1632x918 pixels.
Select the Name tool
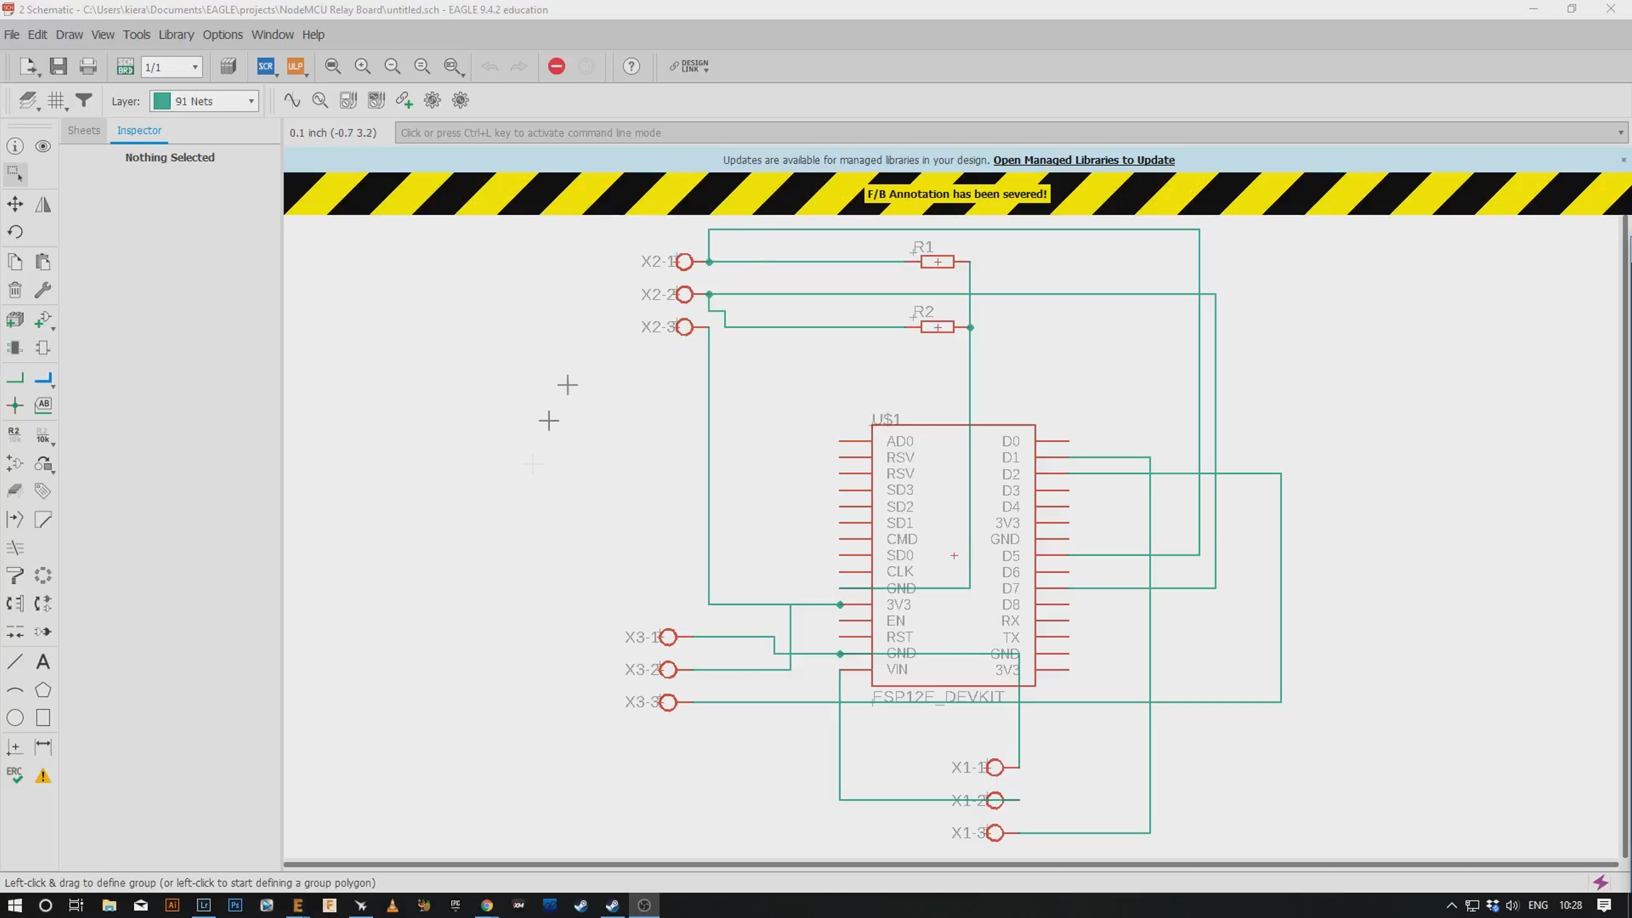[14, 435]
